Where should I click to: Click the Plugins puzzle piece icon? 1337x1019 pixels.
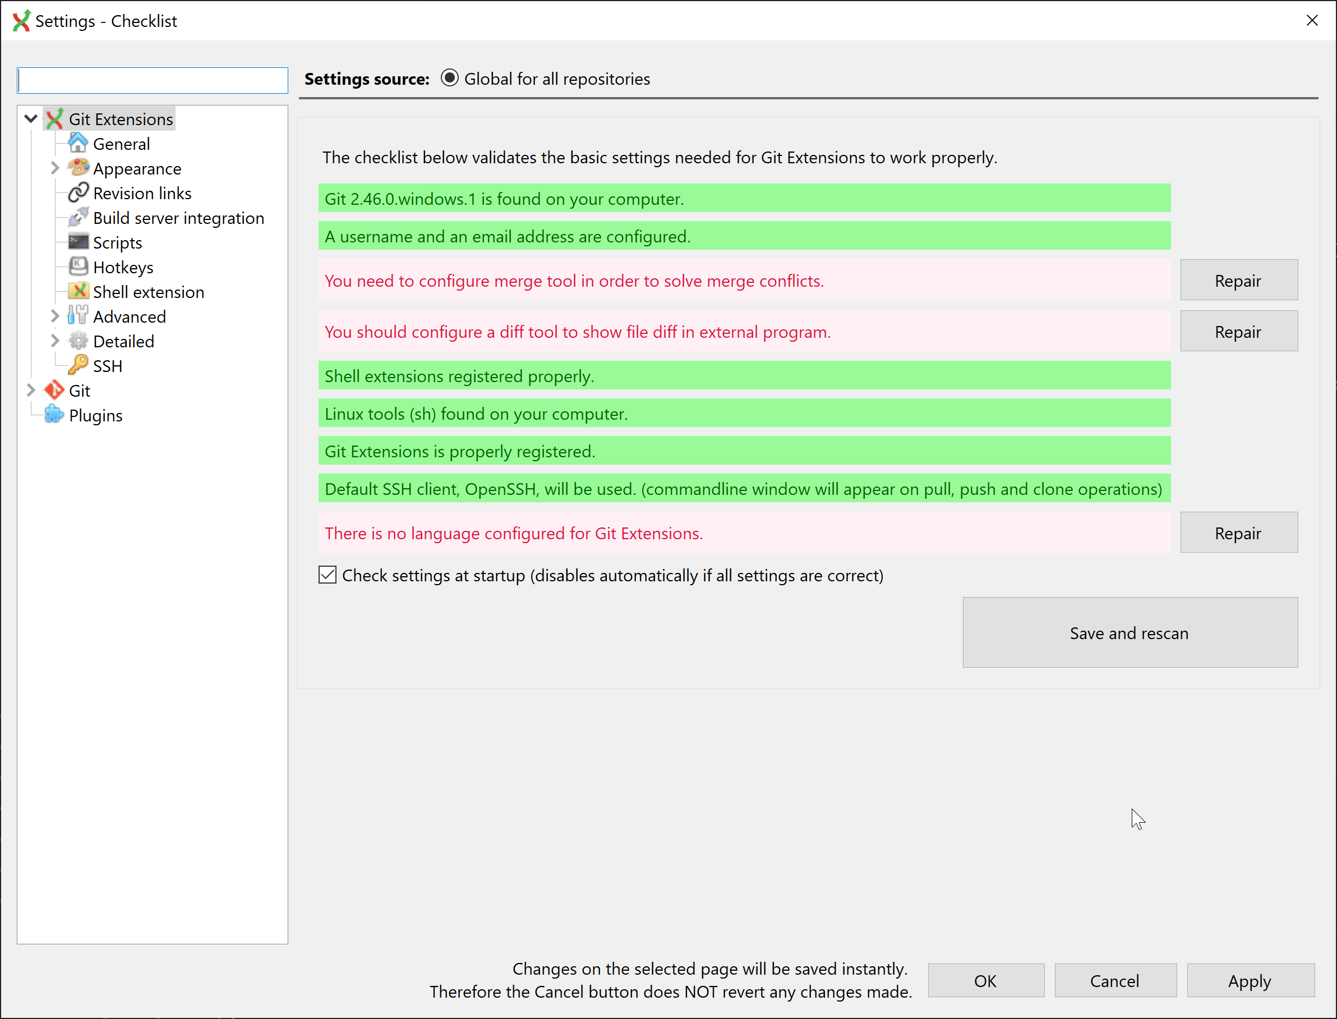(54, 415)
